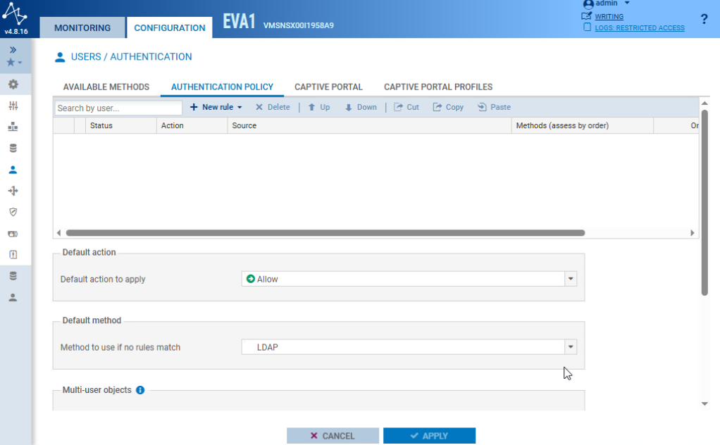Open the network objects icon in sidebar
This screenshot has width=720, height=445.
pyautogui.click(x=13, y=127)
